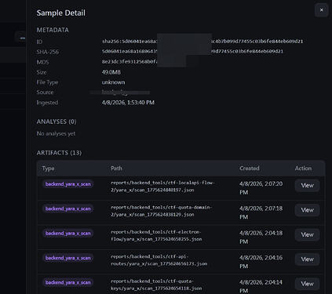Click the ARTIFACTS (13) heading
This screenshot has width=332, height=294.
[x=59, y=153]
